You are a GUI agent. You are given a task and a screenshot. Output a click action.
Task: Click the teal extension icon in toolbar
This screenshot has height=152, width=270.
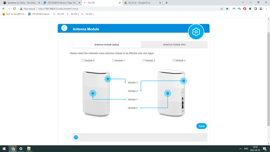tap(239, 9)
